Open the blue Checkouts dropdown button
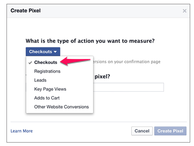The width and height of the screenshot is (194, 146). point(43,52)
